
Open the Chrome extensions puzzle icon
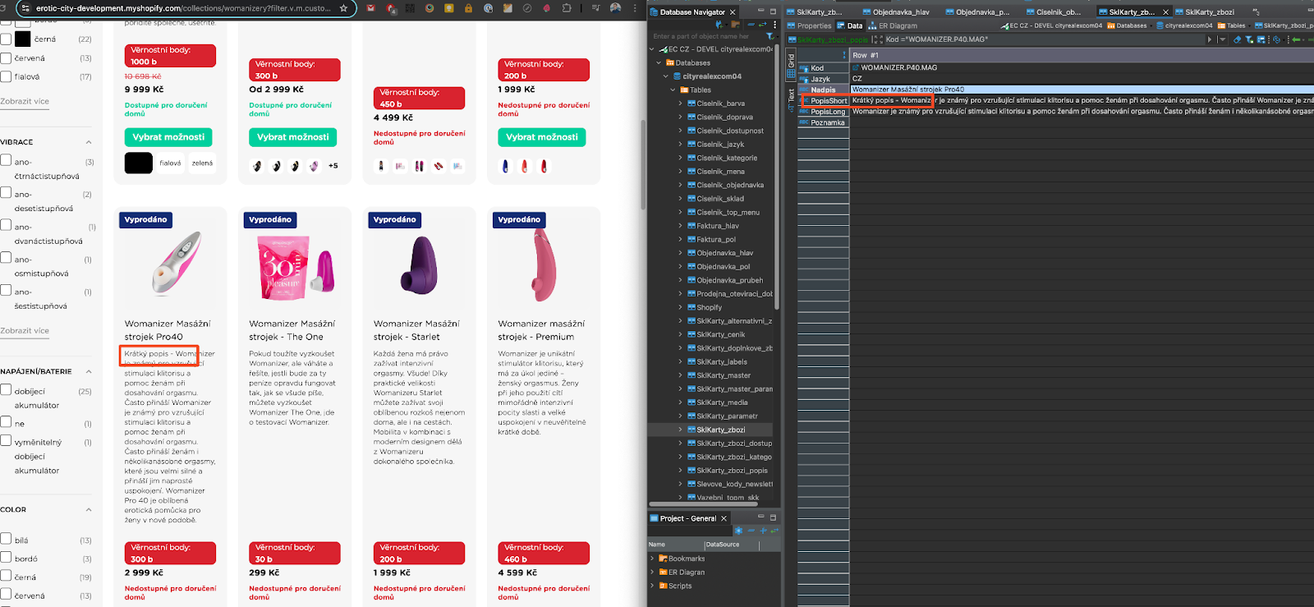tap(567, 7)
